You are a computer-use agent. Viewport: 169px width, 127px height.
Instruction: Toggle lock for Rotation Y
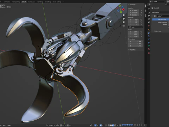click(x=141, y=22)
